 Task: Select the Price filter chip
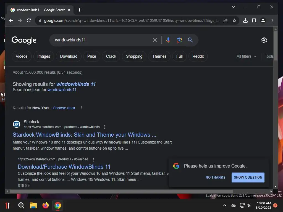pos(92,56)
